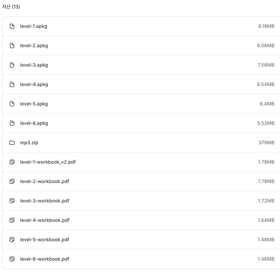Click the folder icon beside mp3.zip
The height and width of the screenshot is (272, 280).
(x=12, y=143)
